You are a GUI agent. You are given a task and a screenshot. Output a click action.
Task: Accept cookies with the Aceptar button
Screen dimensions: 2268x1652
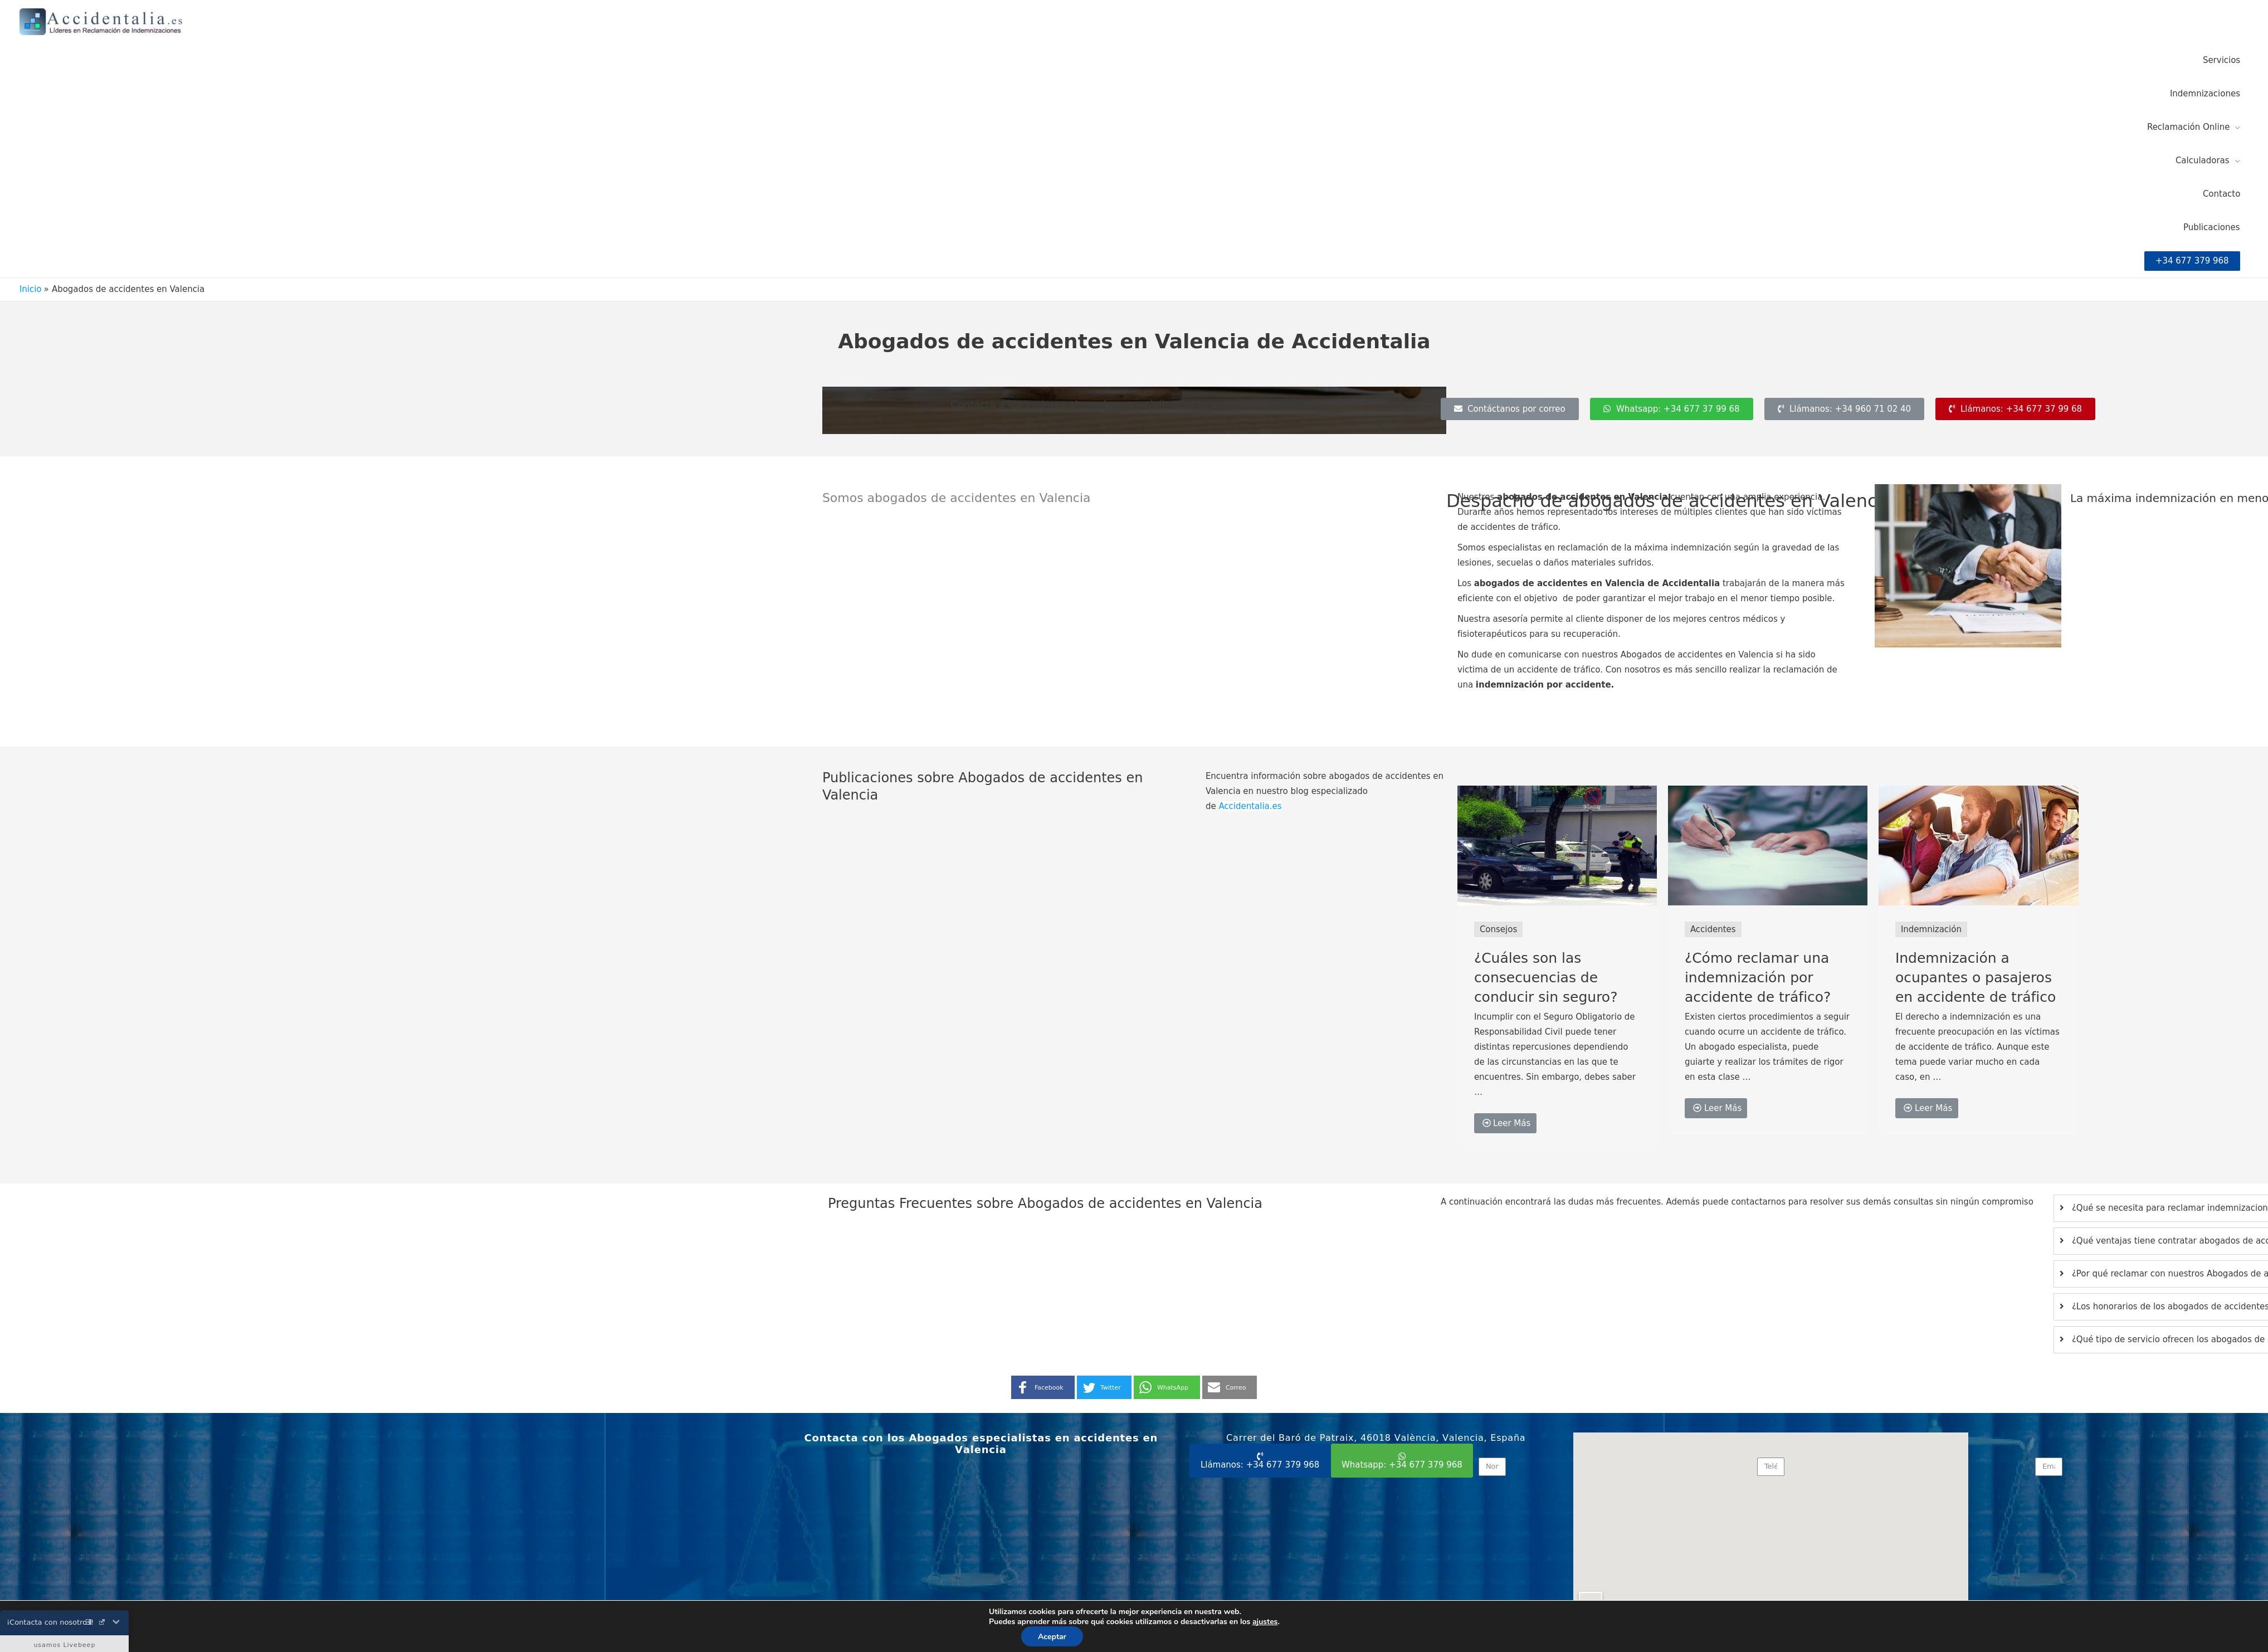coord(1052,1637)
